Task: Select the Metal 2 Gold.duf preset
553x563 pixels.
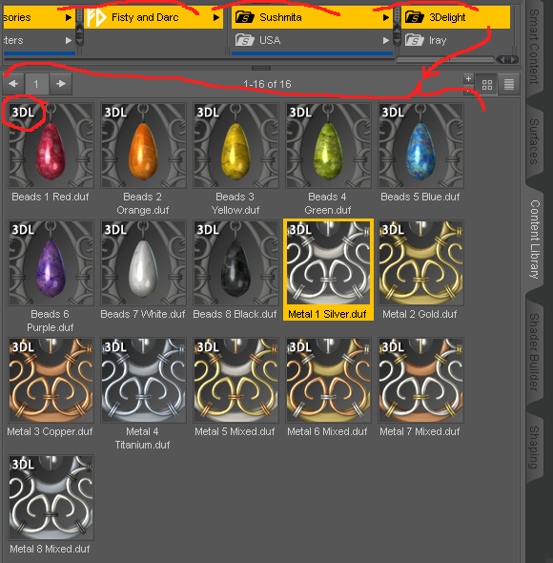Action: 420,270
